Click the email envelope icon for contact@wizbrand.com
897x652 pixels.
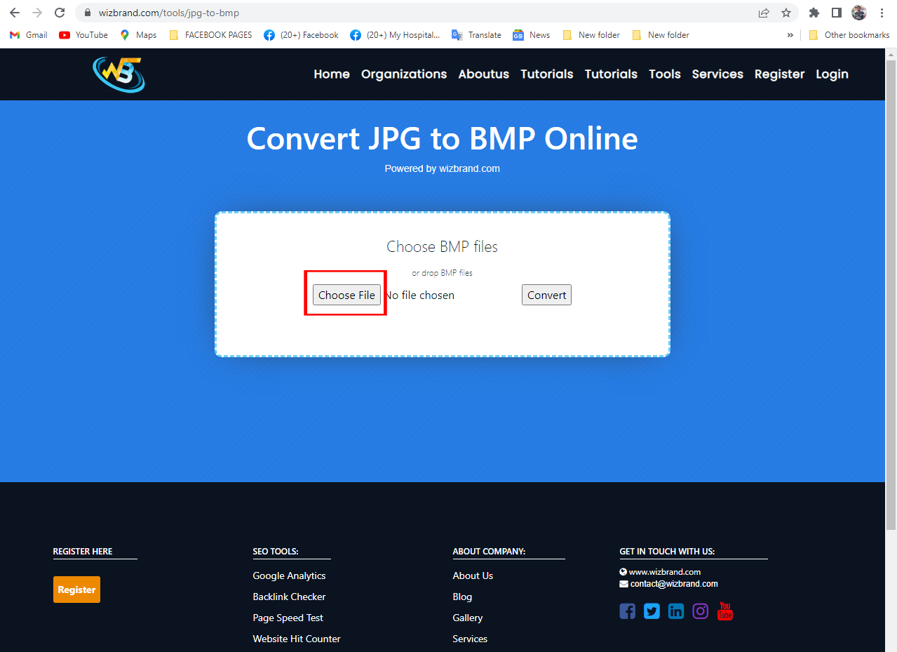tap(623, 583)
